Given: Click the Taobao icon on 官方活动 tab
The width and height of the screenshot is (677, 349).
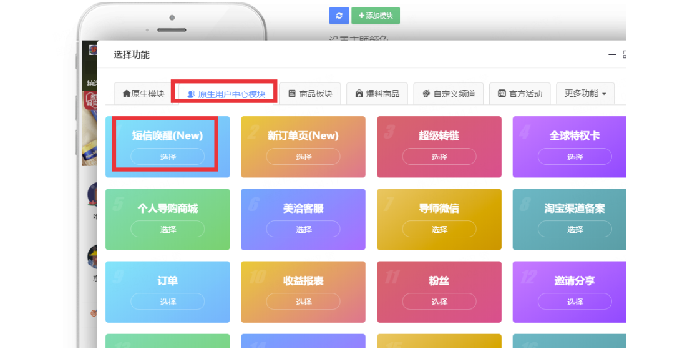Looking at the screenshot, I should point(502,93).
